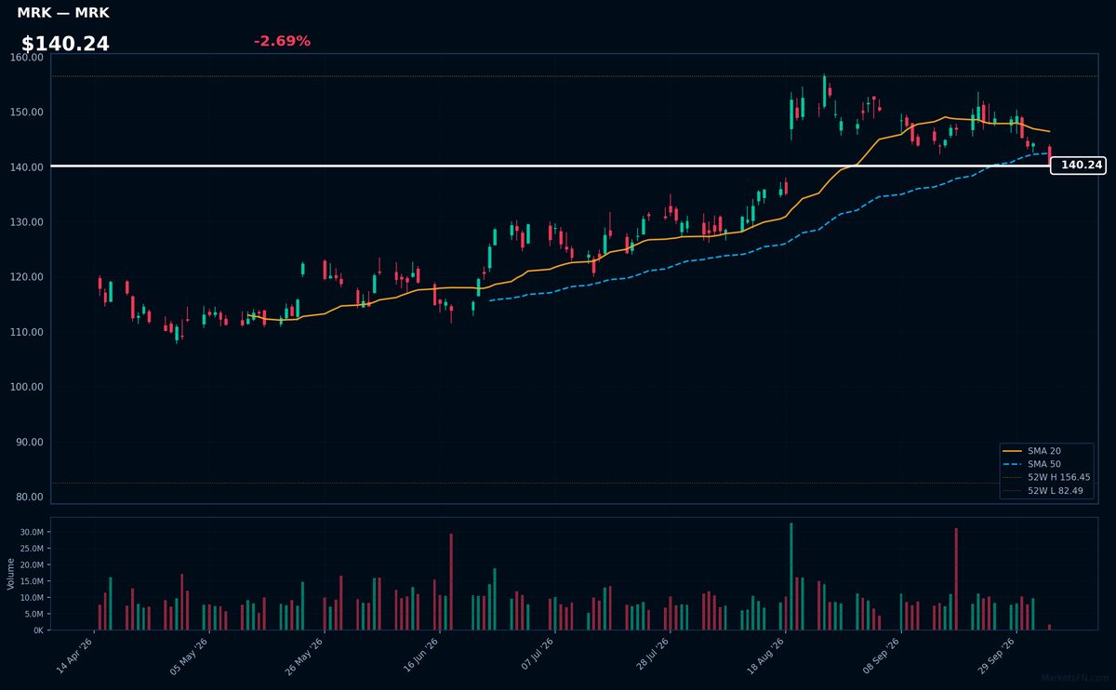Click the 52W H 156.45 legend entry
The width and height of the screenshot is (1116, 690).
(1046, 477)
